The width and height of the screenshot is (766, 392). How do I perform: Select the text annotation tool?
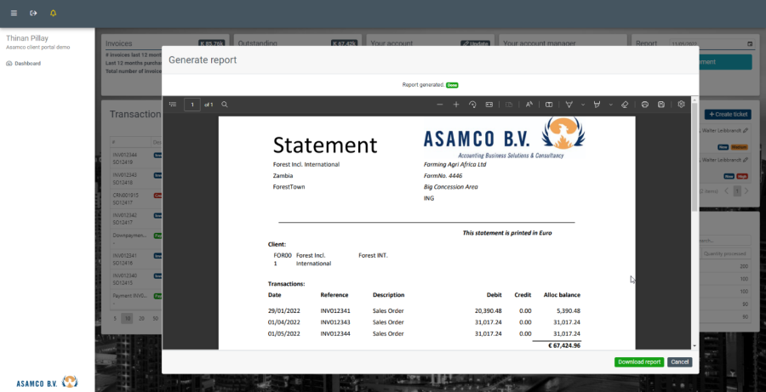[529, 105]
